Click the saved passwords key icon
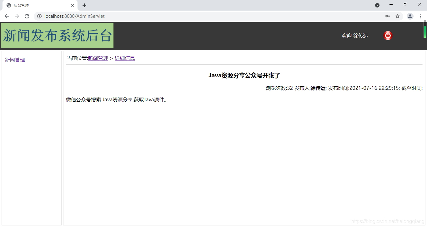The width and height of the screenshot is (427, 227). tap(387, 16)
